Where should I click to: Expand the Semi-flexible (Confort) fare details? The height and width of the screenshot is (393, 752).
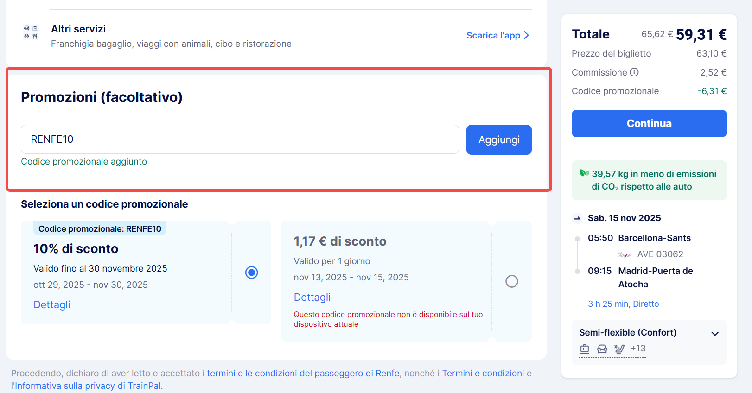click(x=715, y=333)
